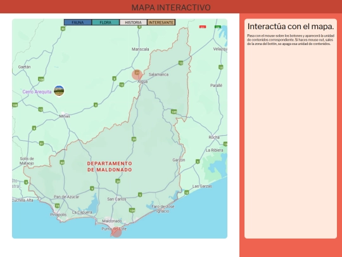342x257 pixels.
Task: Click the route 104 shield icon
Action: [132, 210]
